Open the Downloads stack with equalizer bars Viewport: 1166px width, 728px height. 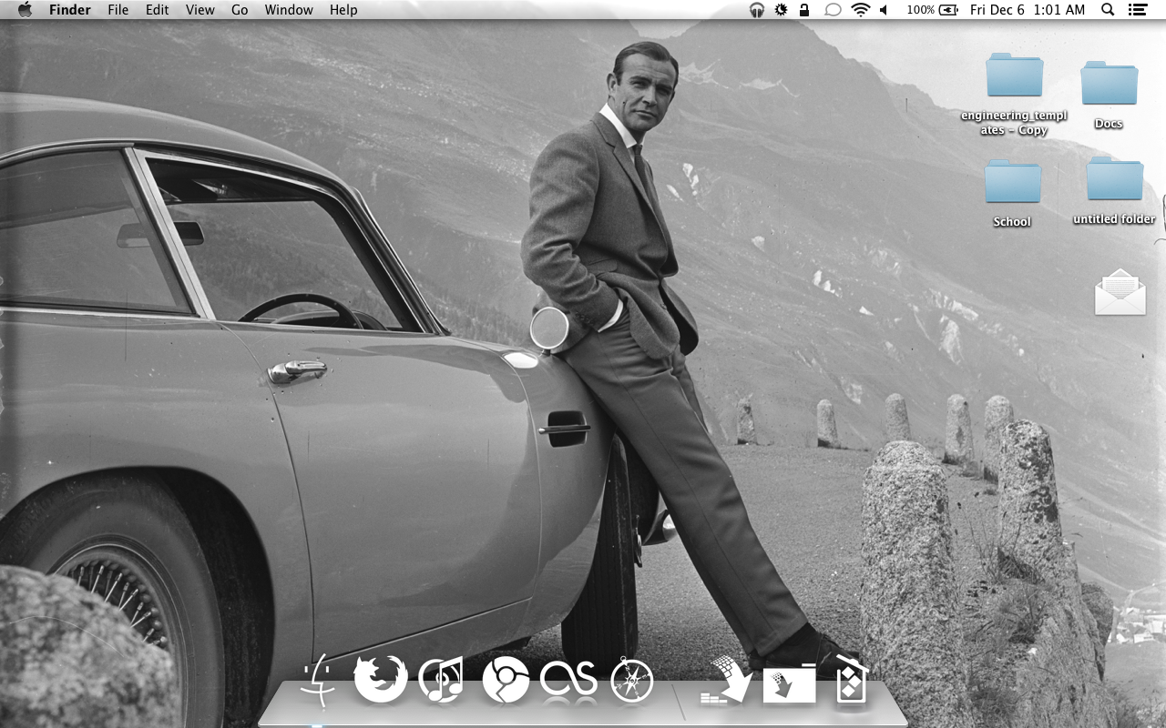click(726, 680)
